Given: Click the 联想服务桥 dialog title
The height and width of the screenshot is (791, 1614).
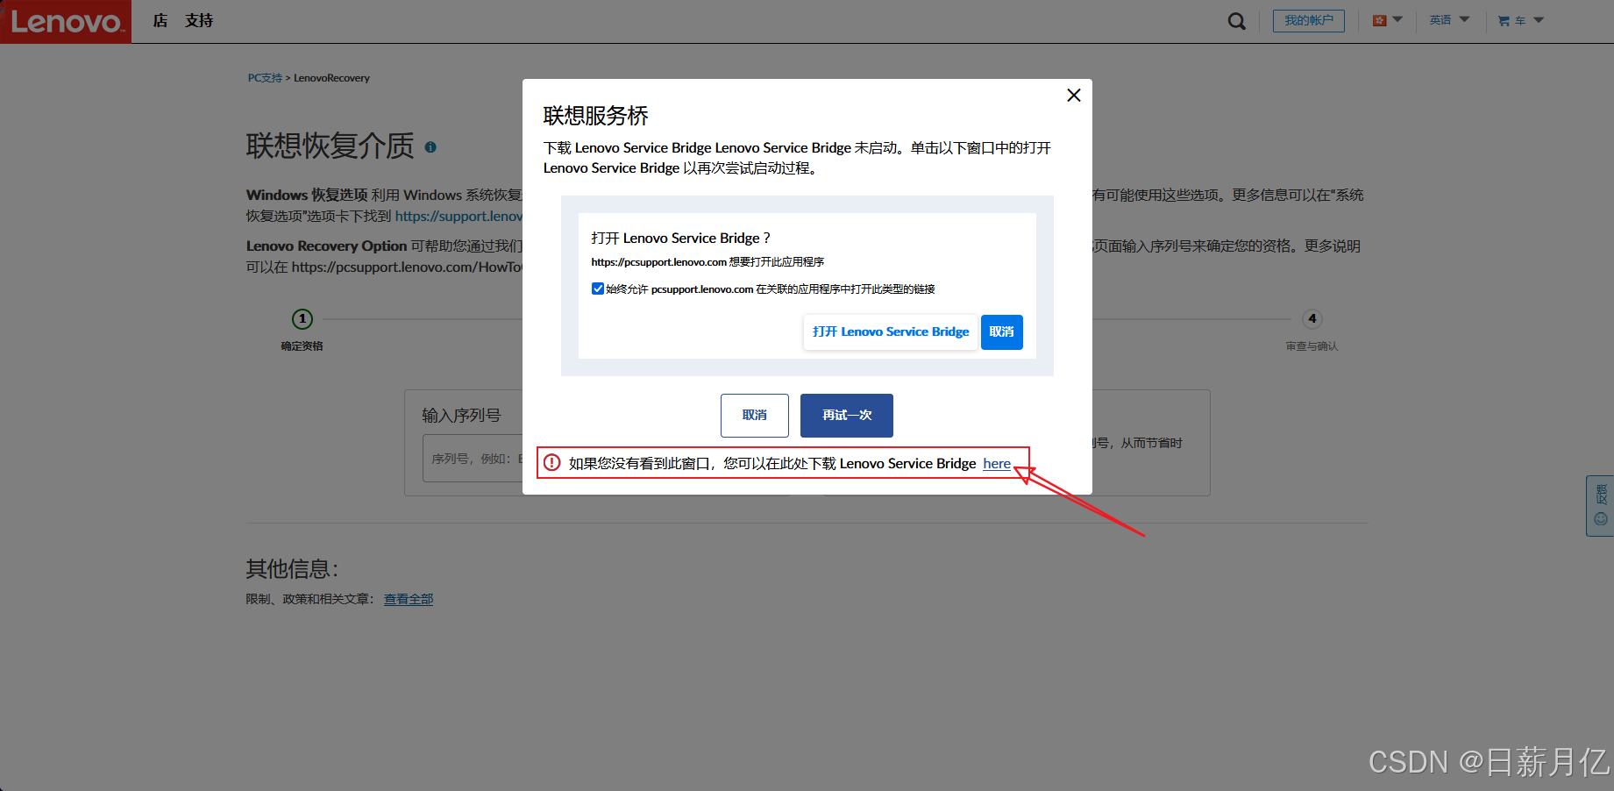Looking at the screenshot, I should (x=595, y=116).
